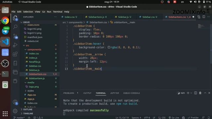The image size is (212, 119).
Task: Open the Search view in activity bar
Action: click(x=15, y=27)
